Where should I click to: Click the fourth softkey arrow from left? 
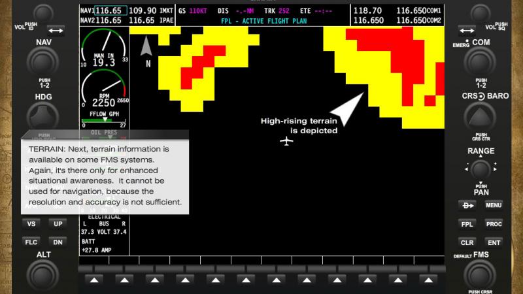point(185,280)
